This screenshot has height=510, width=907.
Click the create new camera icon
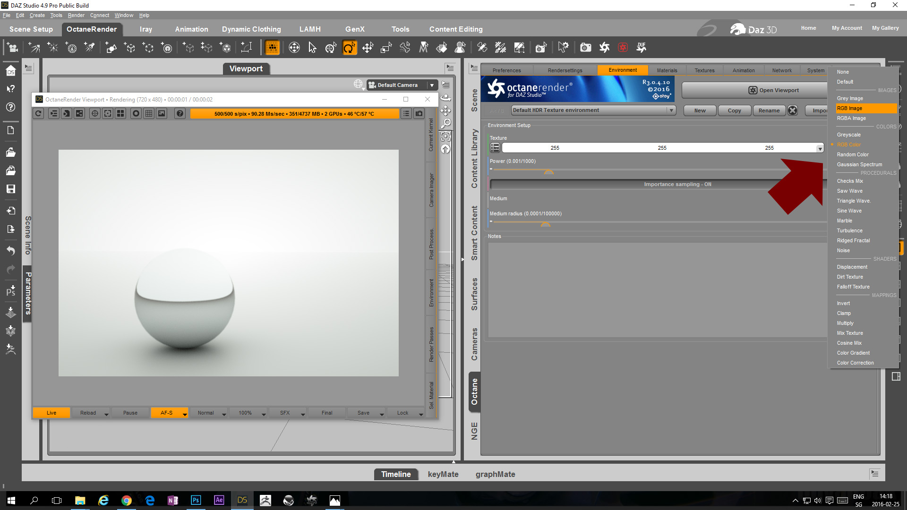[x=12, y=48]
